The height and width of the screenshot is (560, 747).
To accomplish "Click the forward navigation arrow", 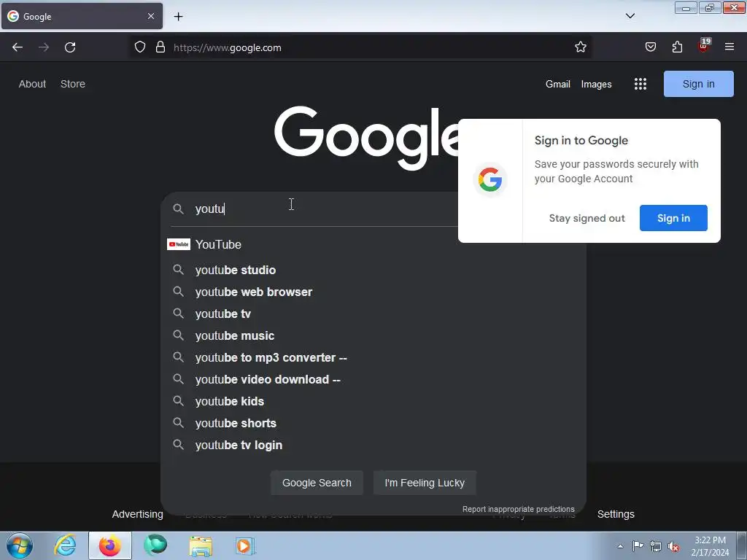I will coord(44,47).
